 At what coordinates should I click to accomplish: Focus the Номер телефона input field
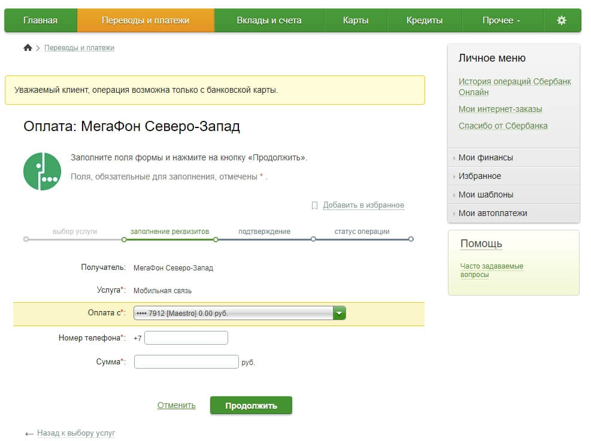(x=186, y=338)
